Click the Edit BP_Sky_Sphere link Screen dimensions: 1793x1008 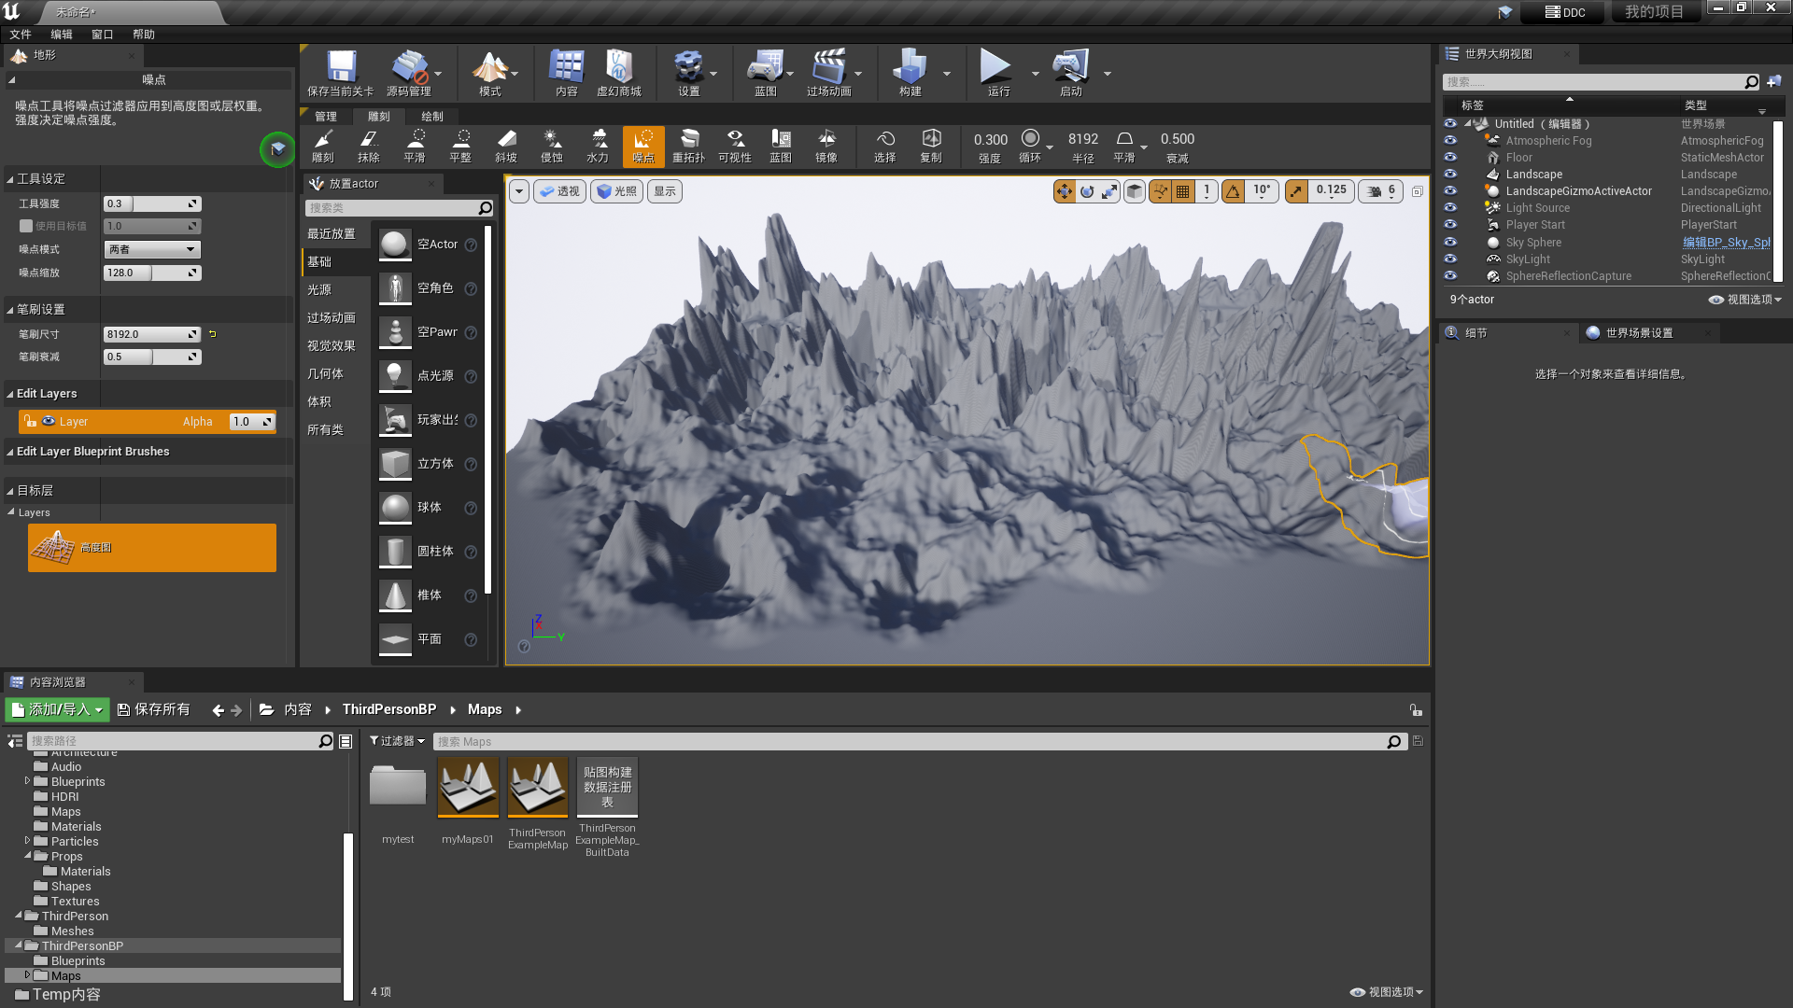point(1726,243)
